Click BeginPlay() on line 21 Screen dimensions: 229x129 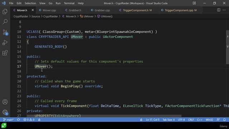72,86
